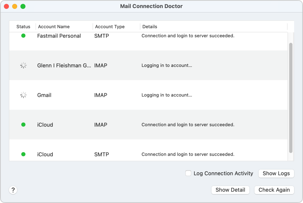The image size is (303, 203).
Task: Click the green status dot for iCloud SMTP
Action: click(x=23, y=154)
